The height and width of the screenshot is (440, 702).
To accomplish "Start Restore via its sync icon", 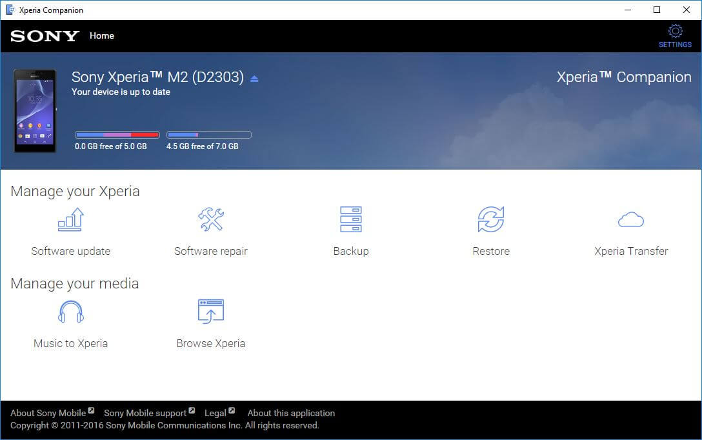I will (x=490, y=219).
